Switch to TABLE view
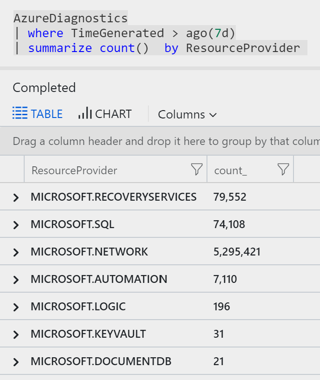 38,114
